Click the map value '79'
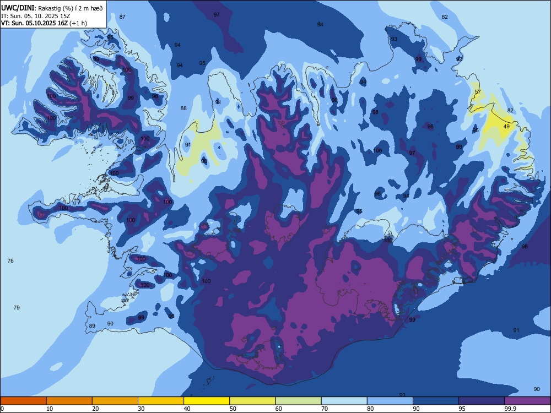 17,307
